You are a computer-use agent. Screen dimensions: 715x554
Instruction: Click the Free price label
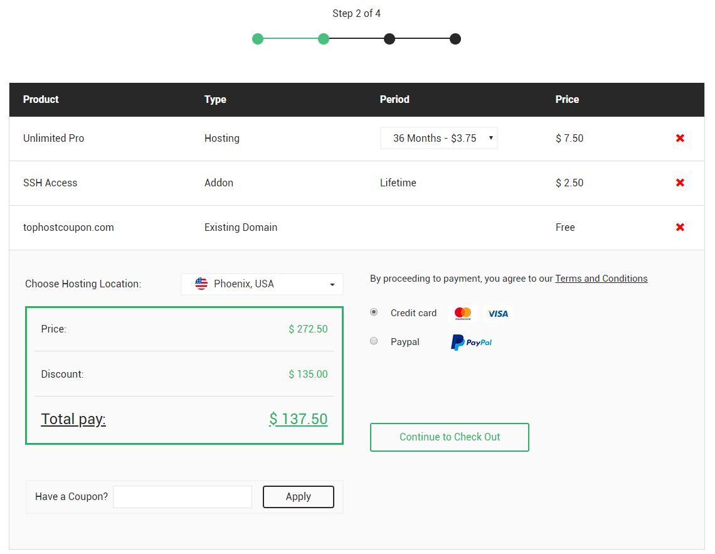[565, 227]
